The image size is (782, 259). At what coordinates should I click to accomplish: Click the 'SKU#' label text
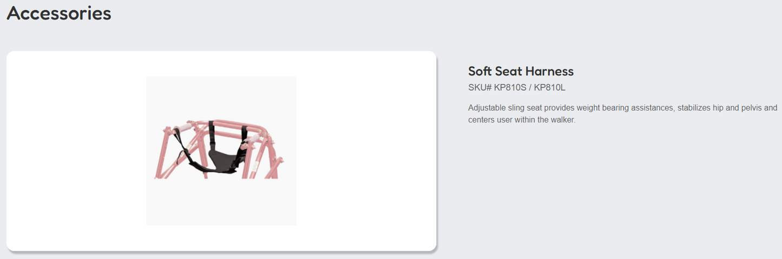480,87
